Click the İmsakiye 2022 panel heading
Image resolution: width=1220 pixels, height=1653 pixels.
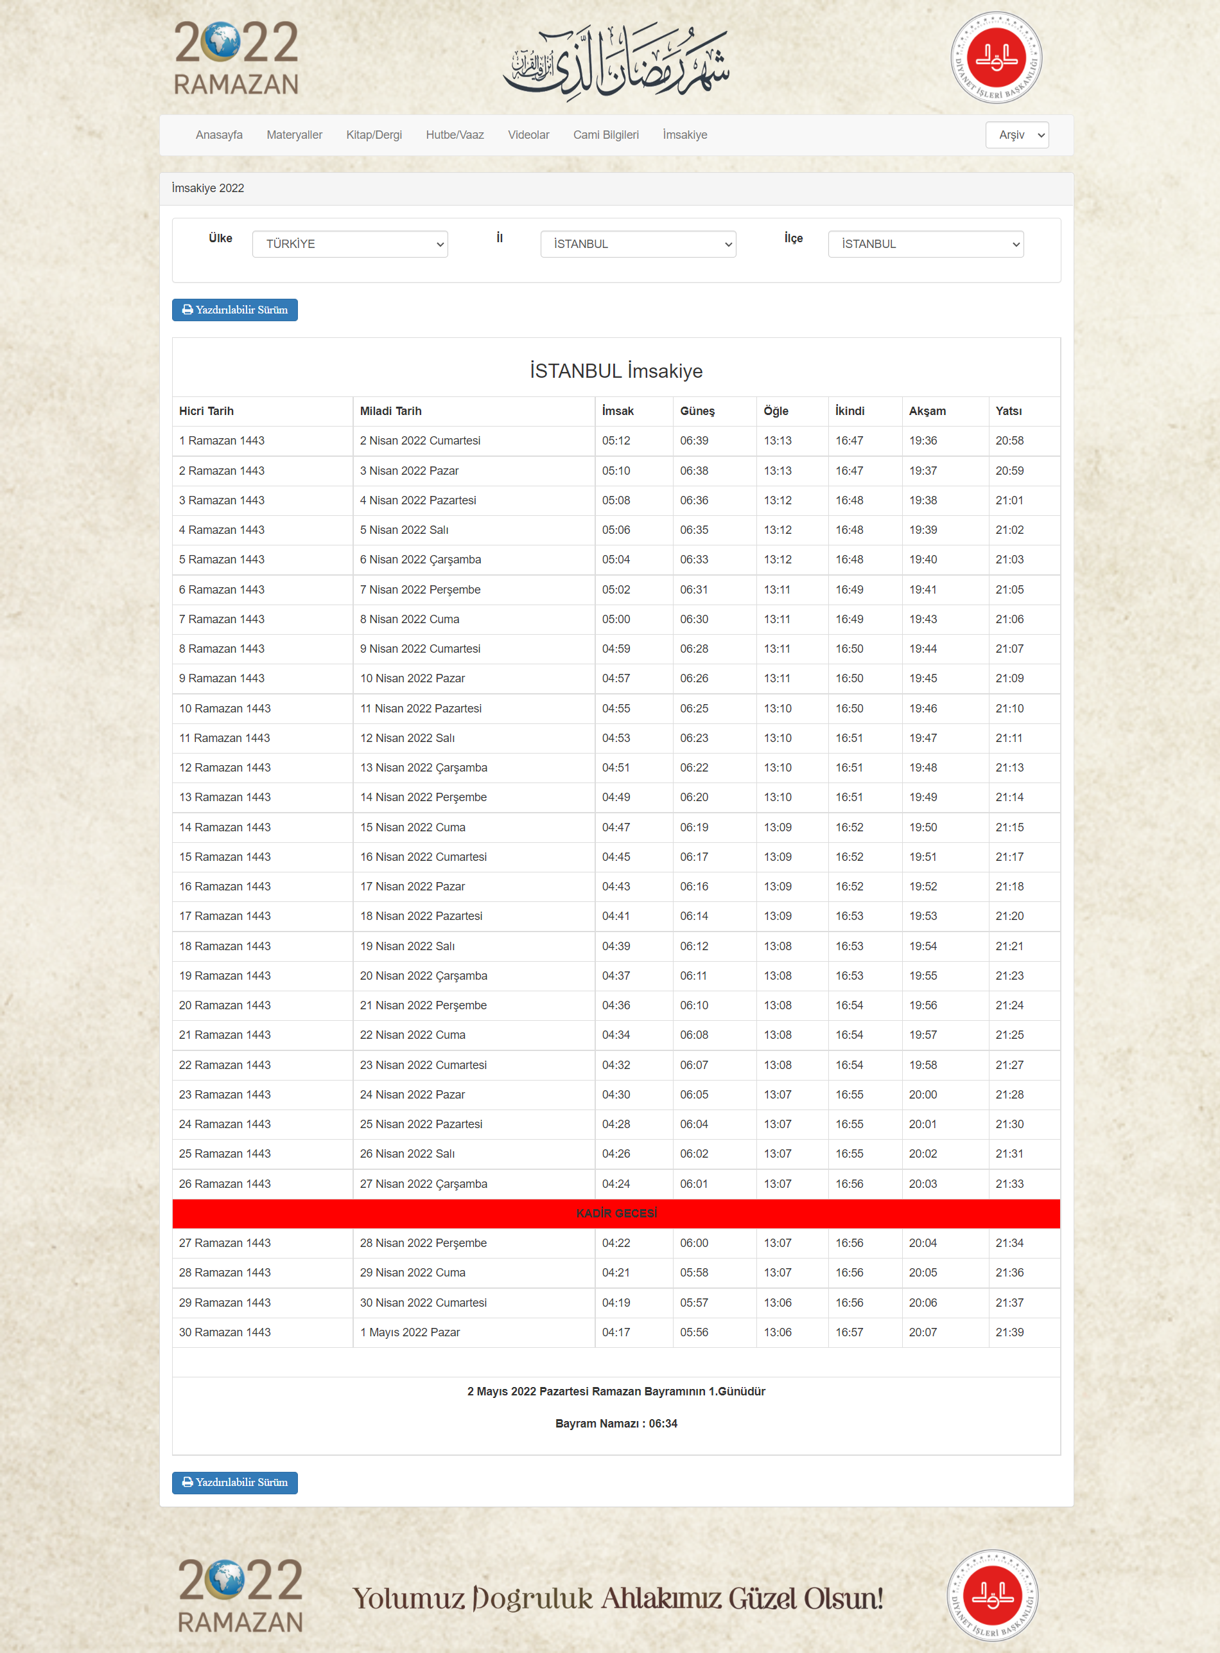207,188
